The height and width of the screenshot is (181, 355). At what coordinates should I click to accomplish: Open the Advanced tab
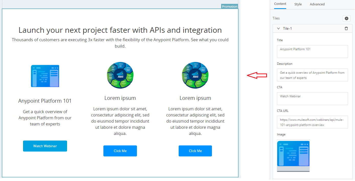(x=317, y=4)
